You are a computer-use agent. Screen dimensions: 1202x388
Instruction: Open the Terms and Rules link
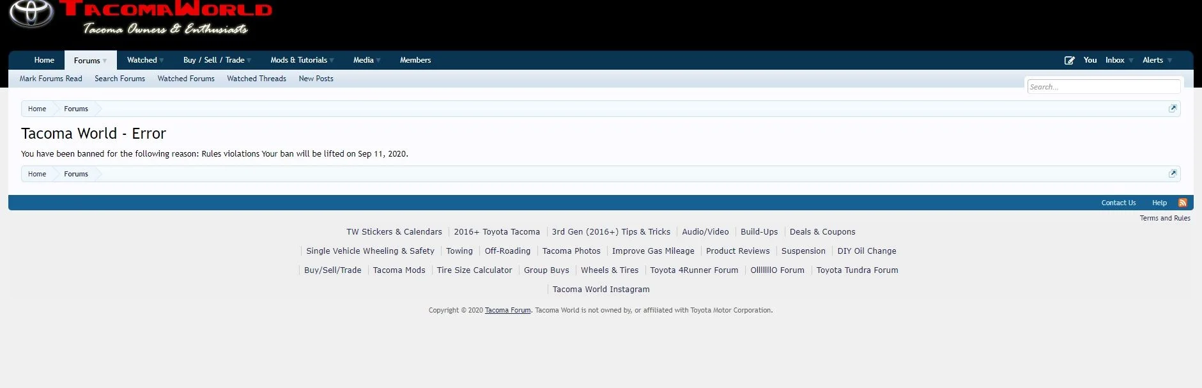tap(1164, 218)
